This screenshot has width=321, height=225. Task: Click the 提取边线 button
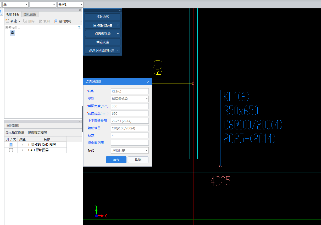(x=103, y=17)
